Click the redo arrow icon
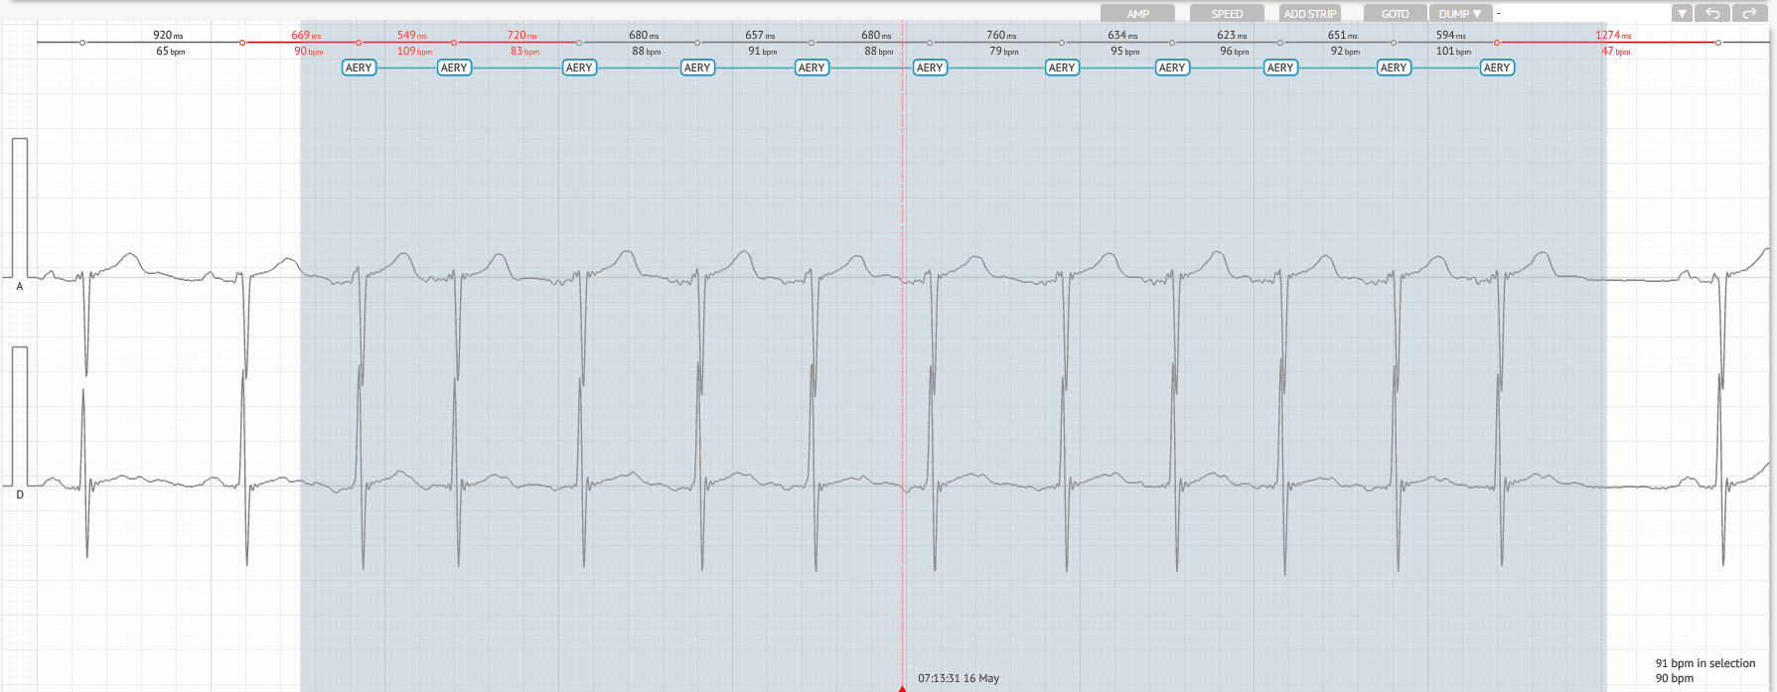Viewport: 1777px width, 692px height. [x=1748, y=13]
